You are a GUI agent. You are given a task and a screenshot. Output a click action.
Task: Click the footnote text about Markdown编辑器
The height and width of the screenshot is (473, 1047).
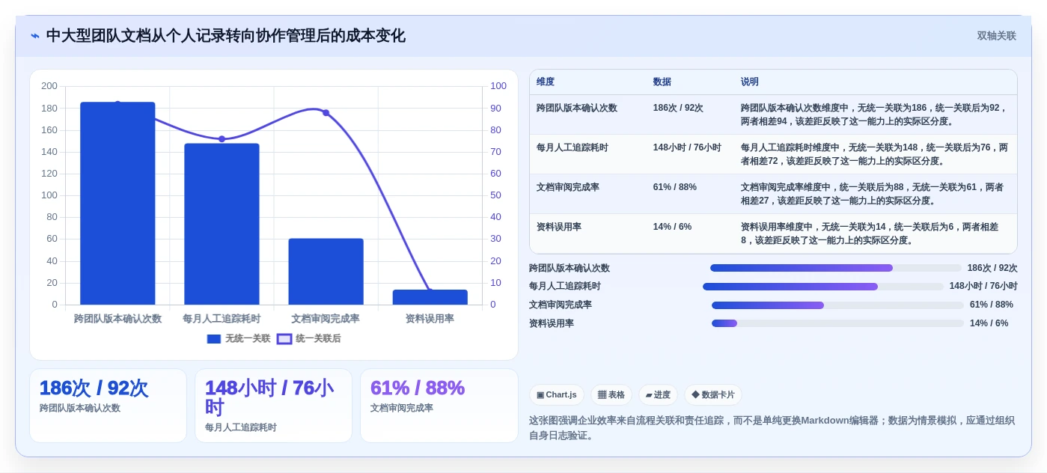pyautogui.click(x=772, y=428)
